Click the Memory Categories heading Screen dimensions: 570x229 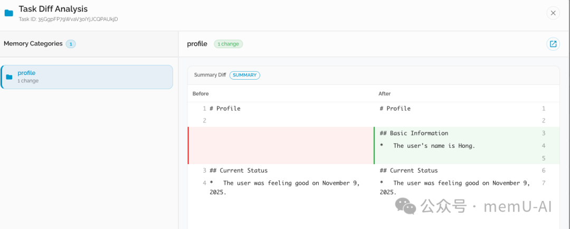33,44
